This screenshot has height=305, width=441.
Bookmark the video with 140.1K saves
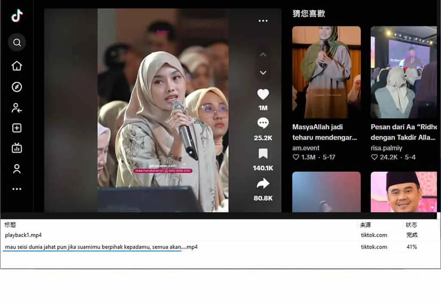point(263,154)
